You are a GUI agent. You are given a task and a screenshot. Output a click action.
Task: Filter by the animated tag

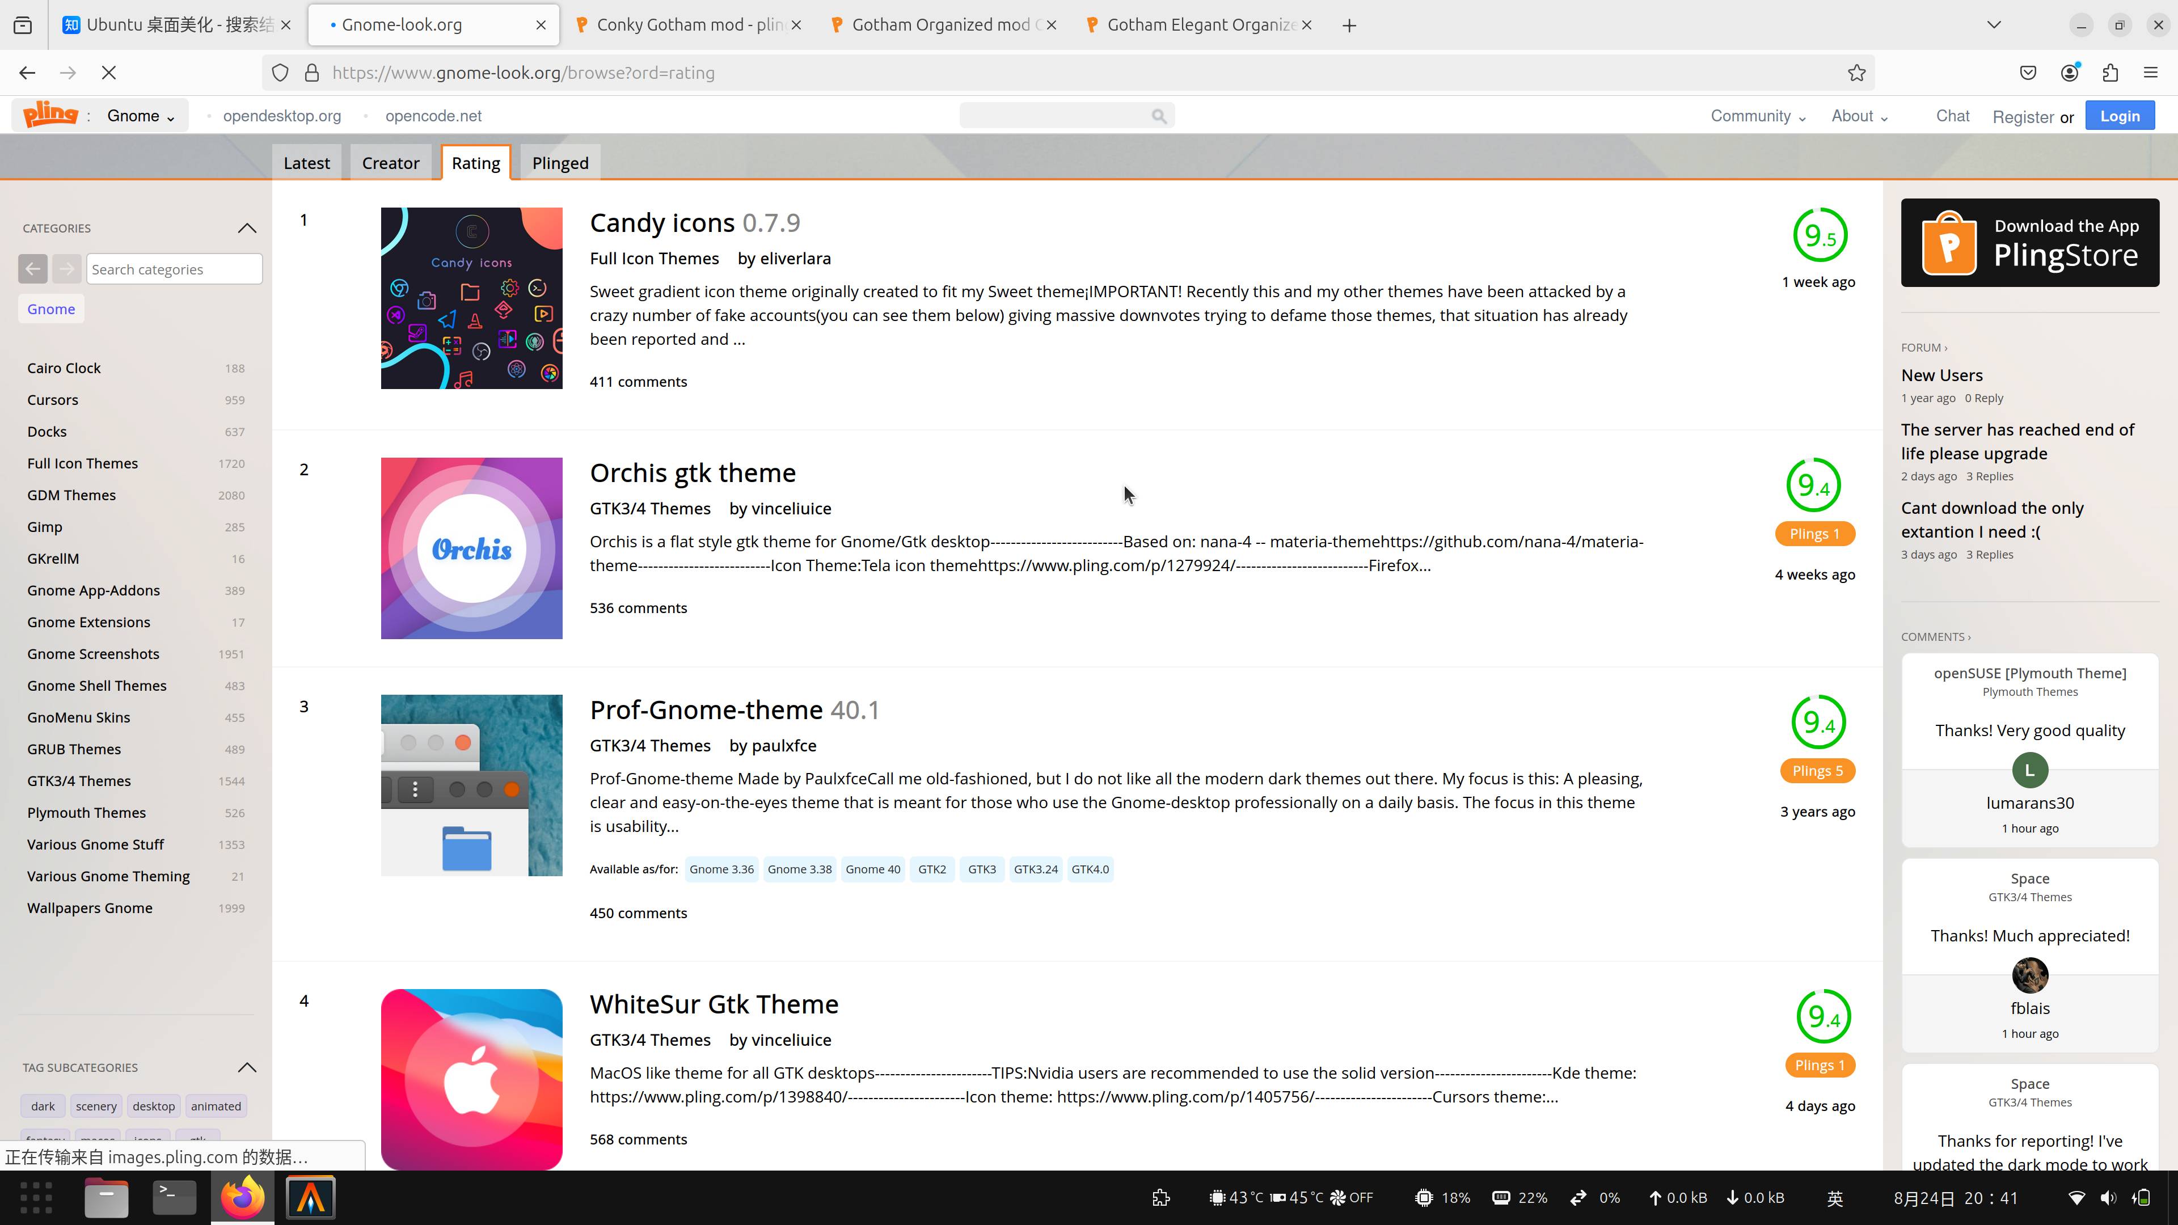click(x=216, y=1106)
